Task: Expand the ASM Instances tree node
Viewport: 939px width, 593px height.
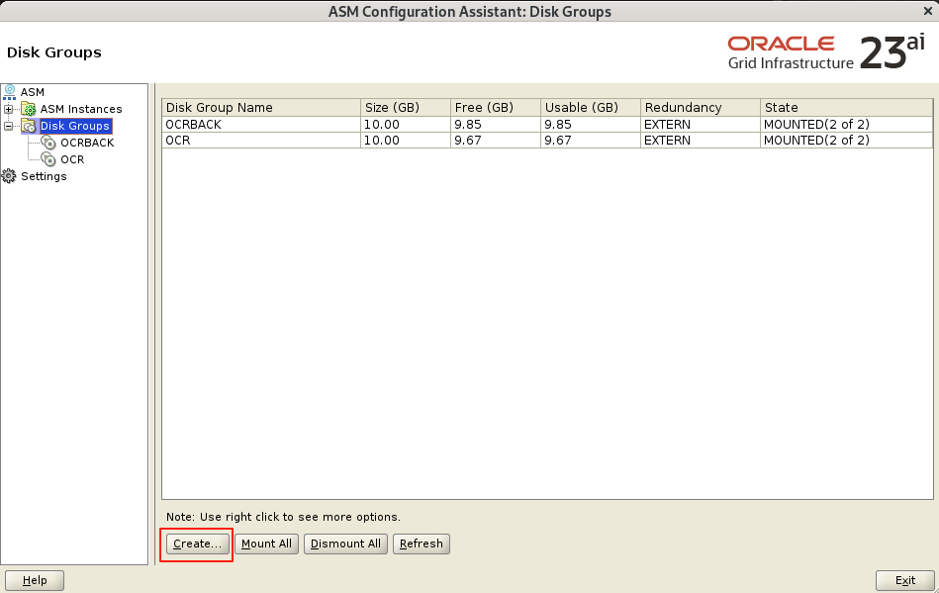Action: tap(8, 109)
